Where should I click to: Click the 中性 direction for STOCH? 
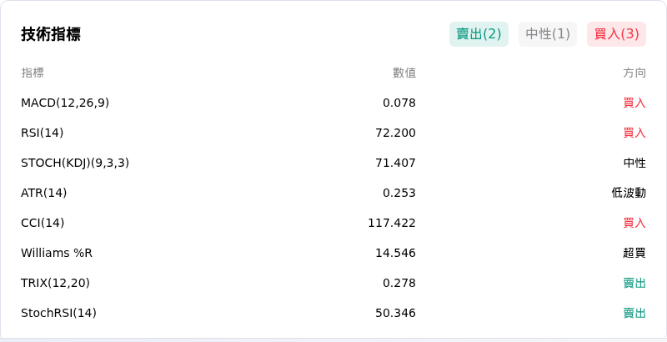[x=634, y=163]
